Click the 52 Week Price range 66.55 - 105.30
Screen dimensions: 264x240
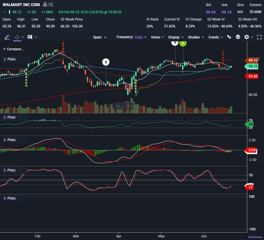click(x=72, y=26)
